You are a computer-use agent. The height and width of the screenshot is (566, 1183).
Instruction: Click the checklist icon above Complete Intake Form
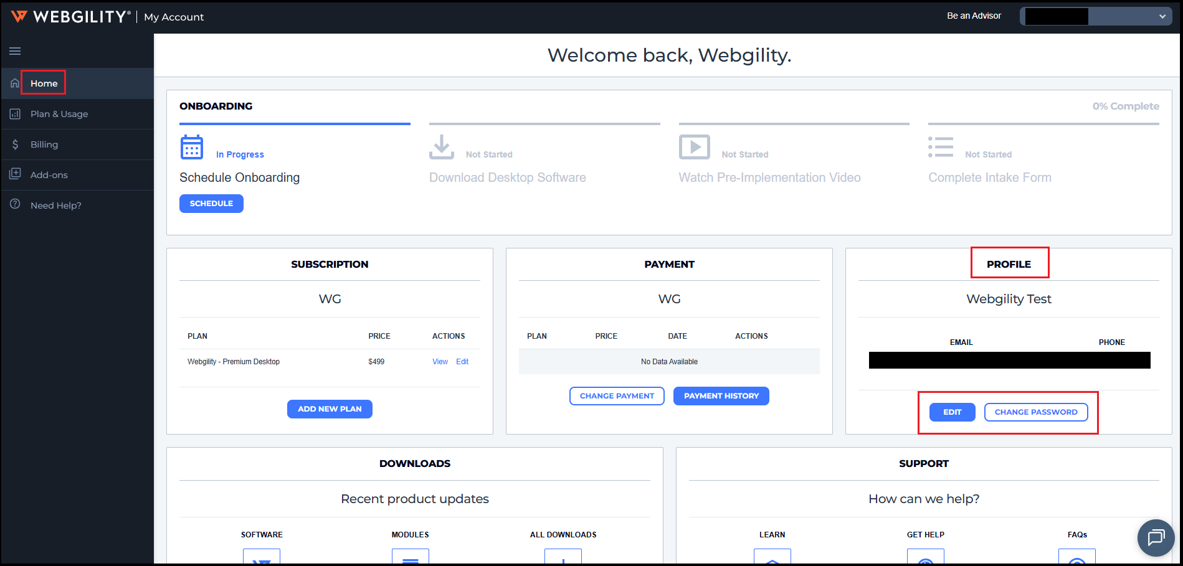[x=941, y=147]
